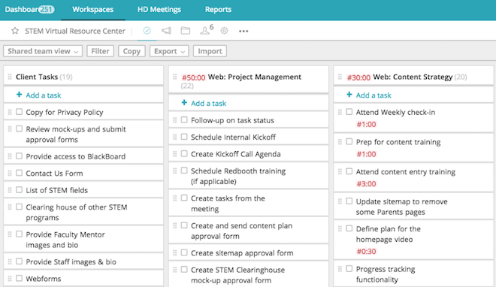The image size is (496, 287).
Task: Check off Provide access to BlackBoard task
Action: point(20,156)
